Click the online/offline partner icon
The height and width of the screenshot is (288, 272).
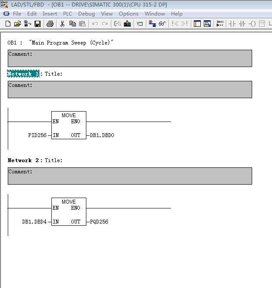click(x=152, y=24)
